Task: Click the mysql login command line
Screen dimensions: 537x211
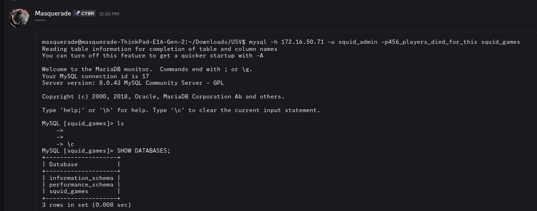Action: point(281,42)
